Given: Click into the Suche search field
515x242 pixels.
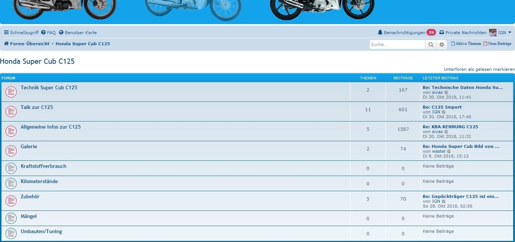Looking at the screenshot, I should (x=397, y=44).
